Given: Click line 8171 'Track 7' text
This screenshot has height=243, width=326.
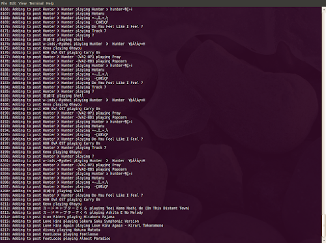Looking at the screenshot, I should (99, 31).
